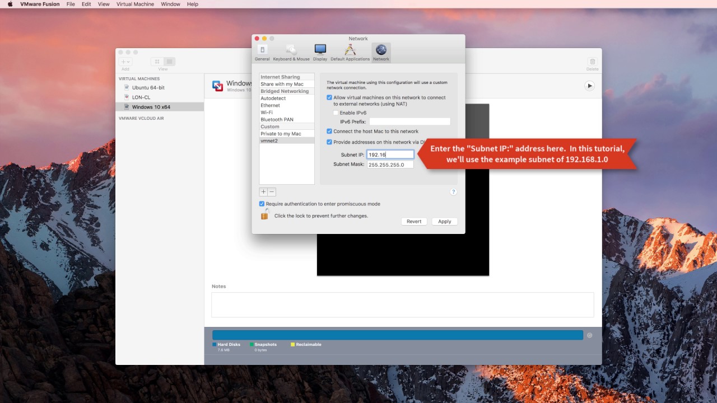The height and width of the screenshot is (403, 717).
Task: Open Keyboard & Mouse preferences
Action: 291,53
